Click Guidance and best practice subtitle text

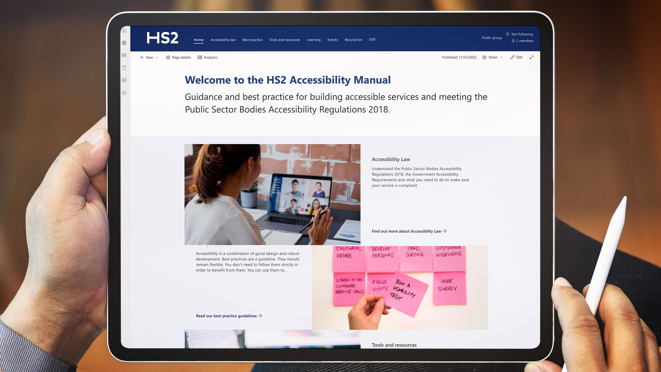(336, 103)
